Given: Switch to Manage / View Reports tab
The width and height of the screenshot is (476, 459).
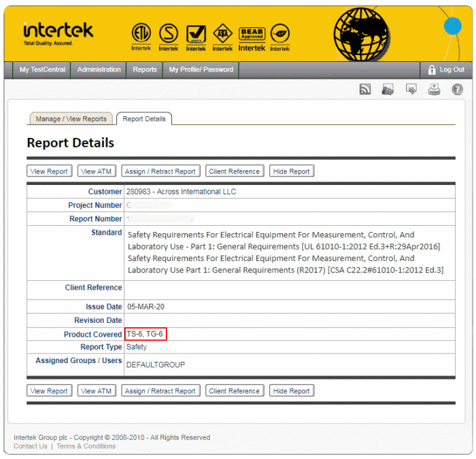Looking at the screenshot, I should tap(71, 119).
